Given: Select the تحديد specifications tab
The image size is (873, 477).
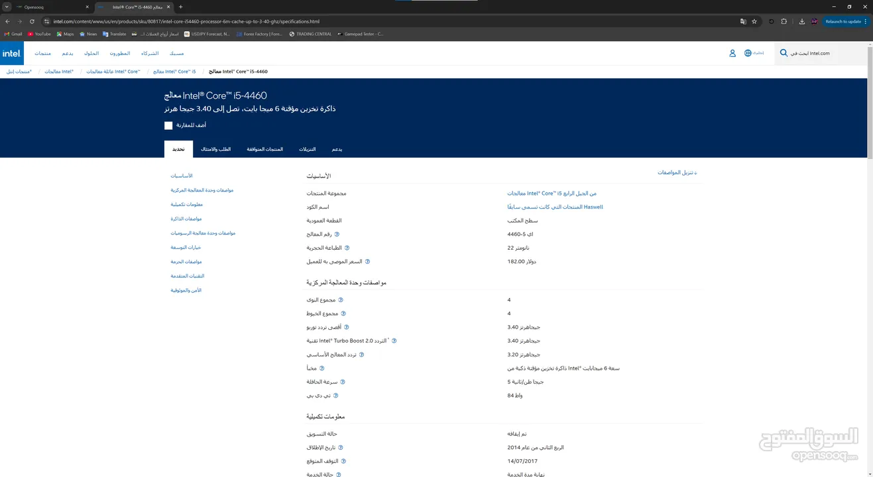Looking at the screenshot, I should (178, 149).
